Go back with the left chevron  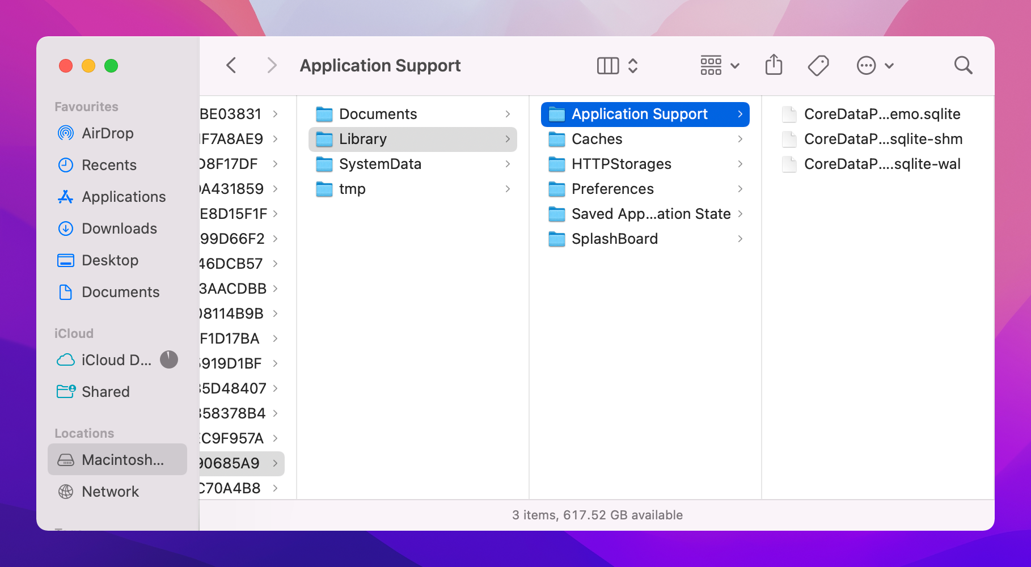231,65
